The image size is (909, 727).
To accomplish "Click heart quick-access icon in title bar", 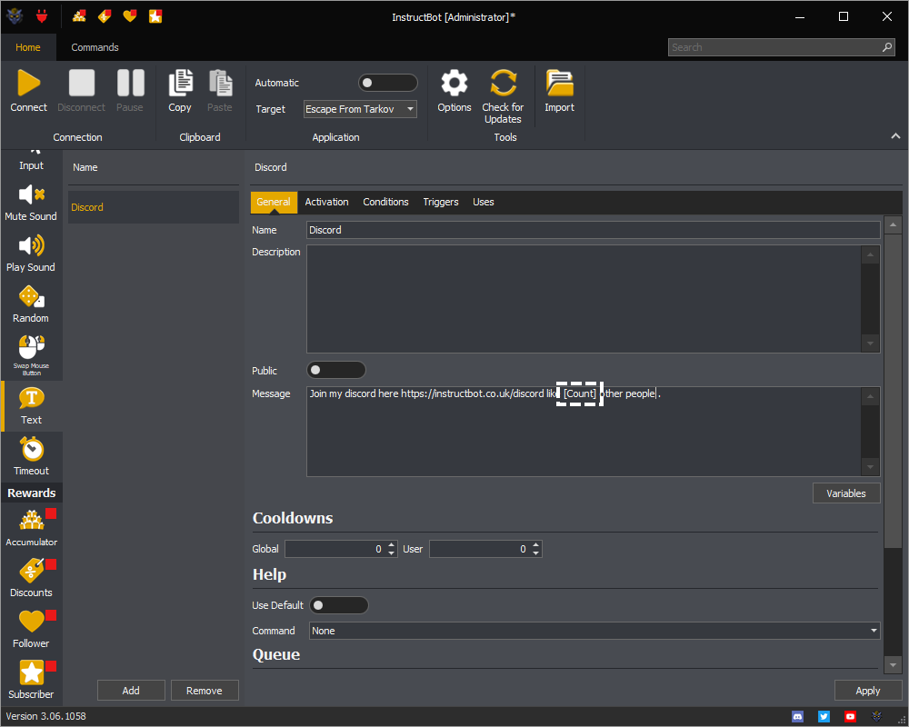I will pos(130,16).
